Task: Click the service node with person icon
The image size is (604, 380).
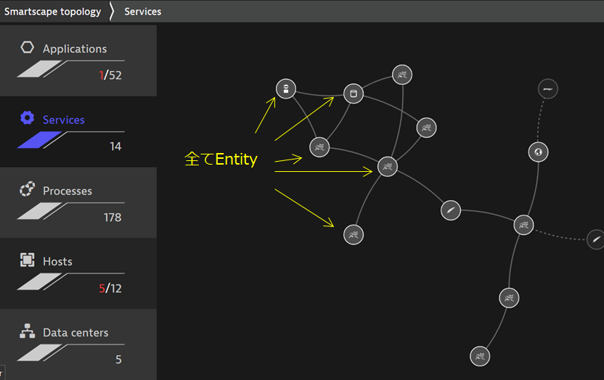Action: click(x=286, y=89)
